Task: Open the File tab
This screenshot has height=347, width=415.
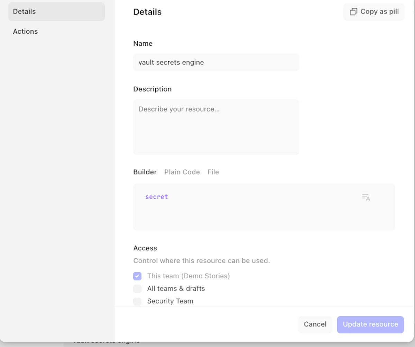Action: click(x=213, y=172)
